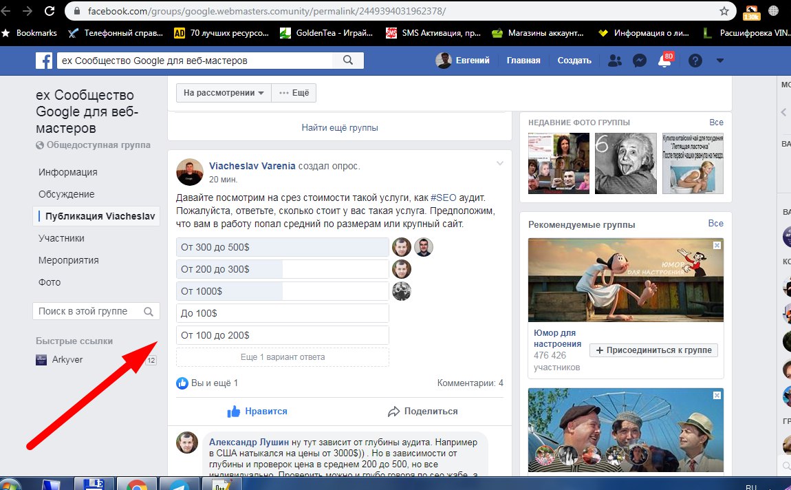791x490 pixels.
Task: Open Messenger icon in header
Action: click(x=640, y=61)
